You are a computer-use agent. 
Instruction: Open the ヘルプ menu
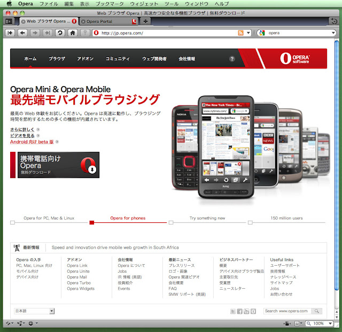pos(222,4)
